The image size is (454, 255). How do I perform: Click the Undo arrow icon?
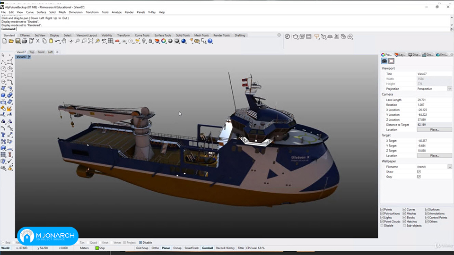(58, 42)
